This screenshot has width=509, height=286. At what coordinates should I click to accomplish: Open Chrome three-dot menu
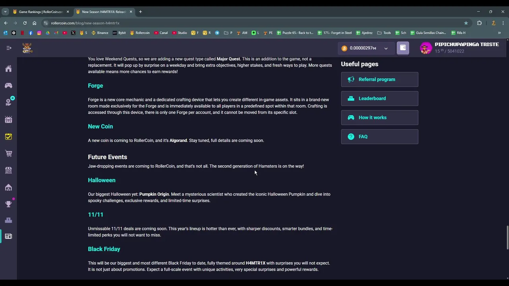pos(503,23)
